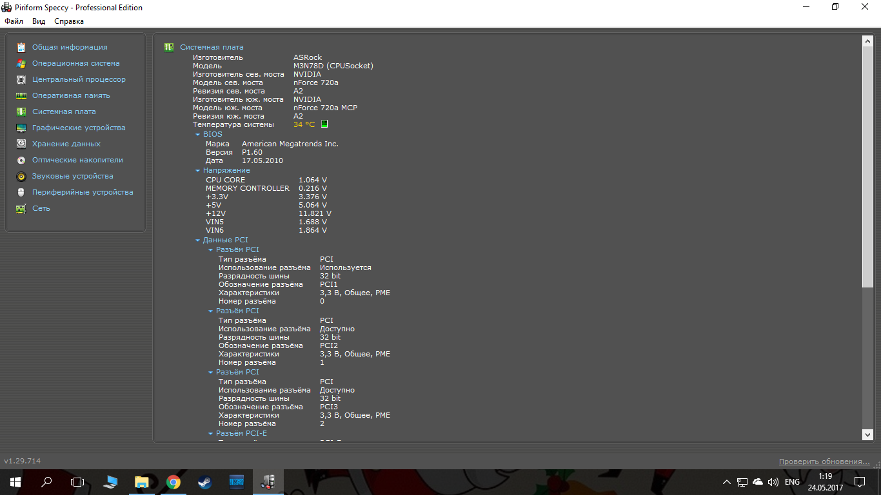Open the clock showing 1:19 24.05.2017

[825, 481]
